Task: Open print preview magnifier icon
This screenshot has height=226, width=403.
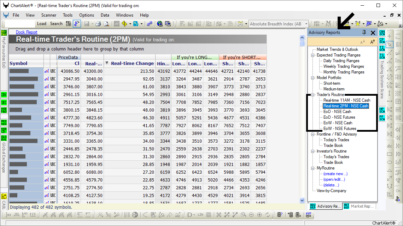Action: pyautogui.click(x=106, y=24)
